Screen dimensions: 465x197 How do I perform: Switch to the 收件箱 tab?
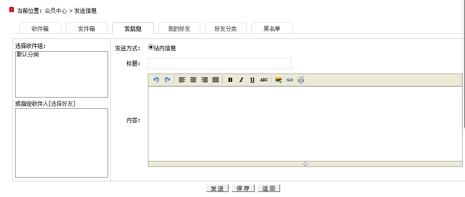click(40, 29)
